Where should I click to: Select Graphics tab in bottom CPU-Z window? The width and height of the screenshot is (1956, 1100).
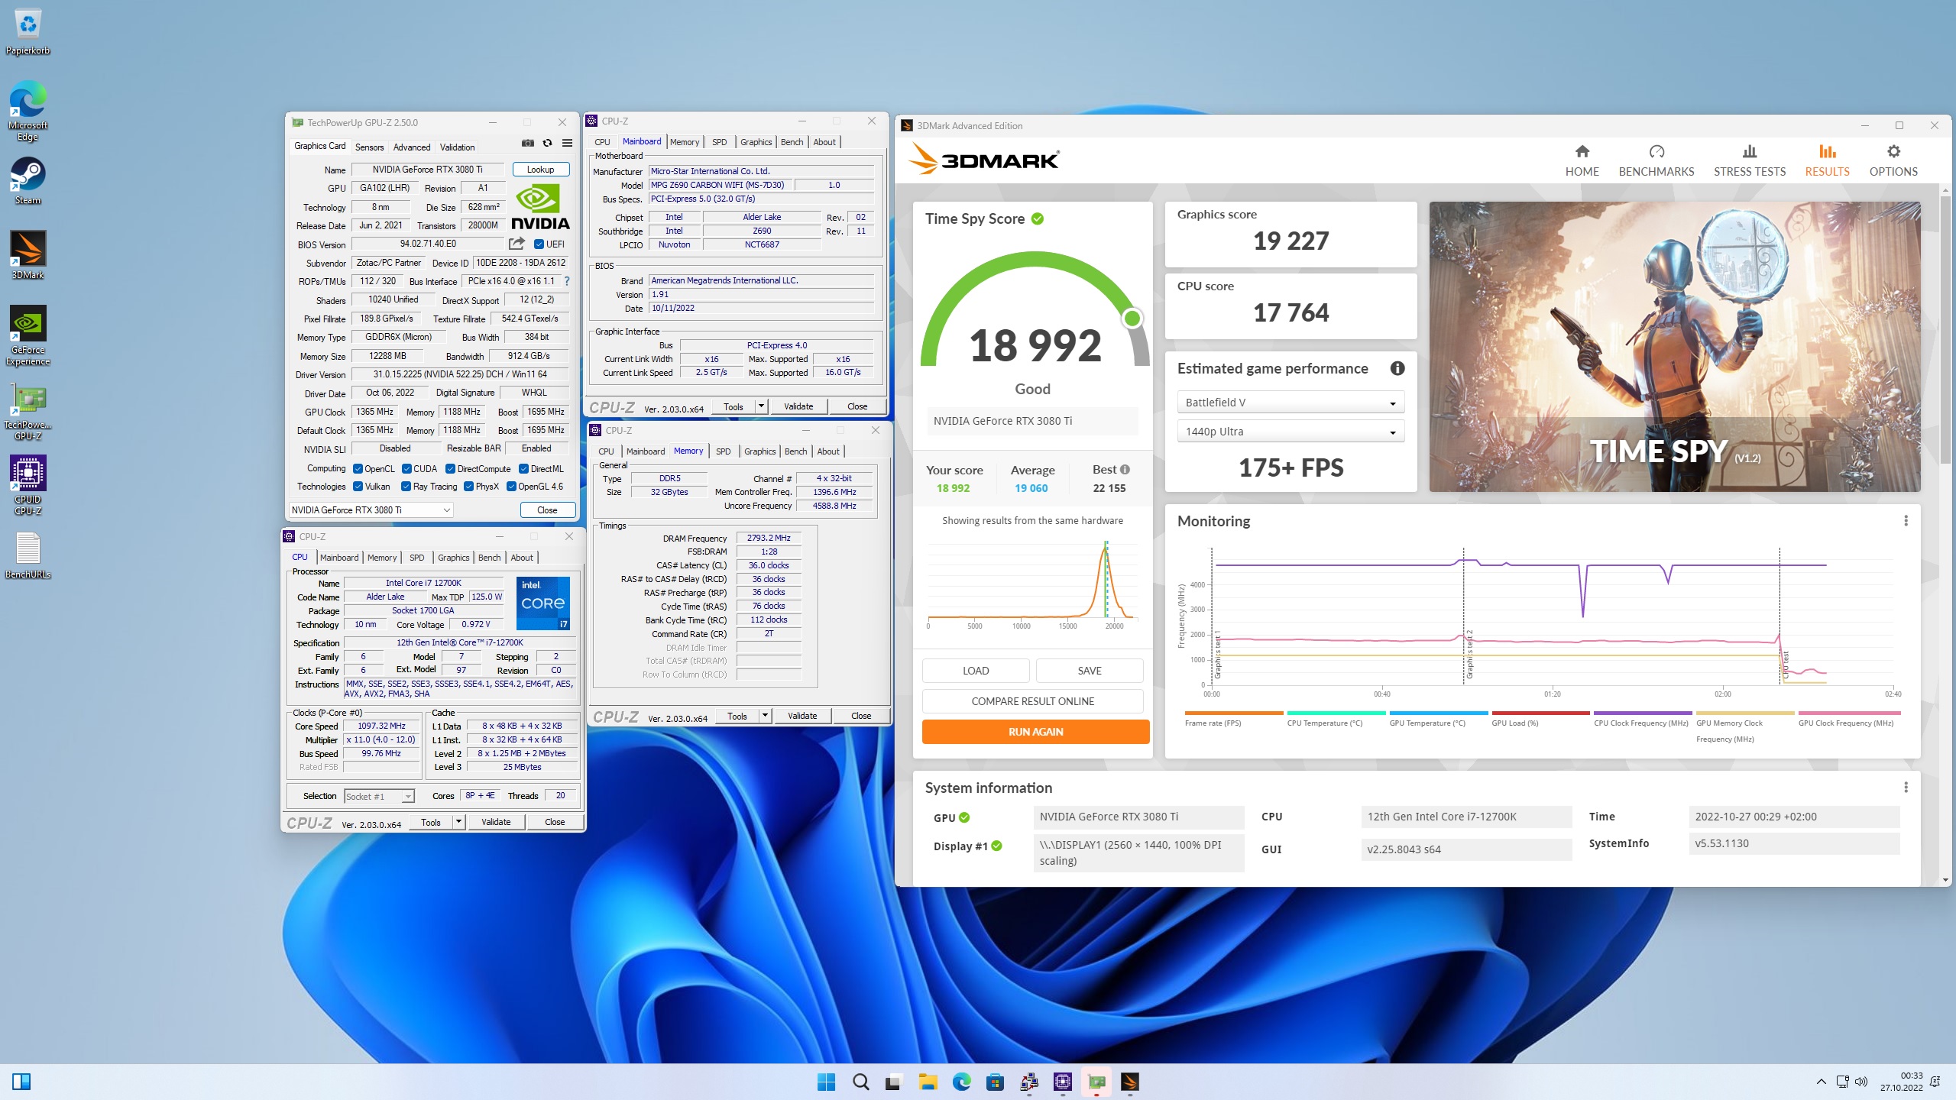coord(454,558)
